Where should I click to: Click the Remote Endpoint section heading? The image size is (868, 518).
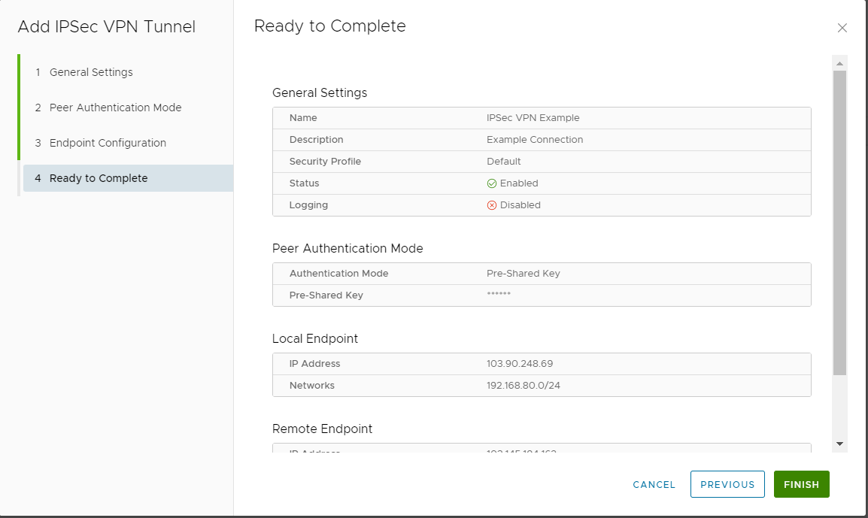tap(322, 429)
